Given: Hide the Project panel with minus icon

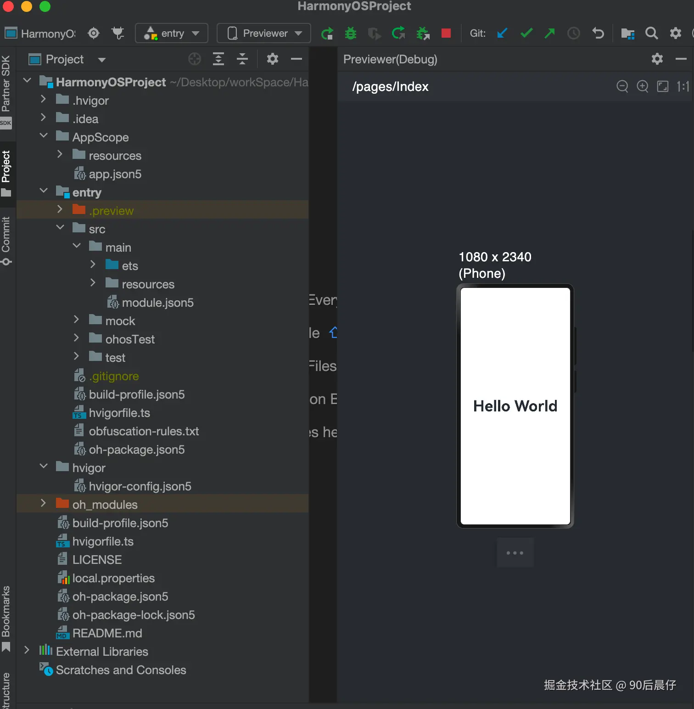Looking at the screenshot, I should point(297,59).
